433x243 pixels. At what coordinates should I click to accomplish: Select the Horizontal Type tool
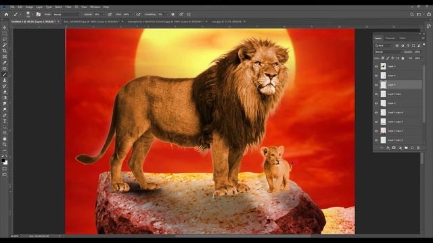point(5,122)
